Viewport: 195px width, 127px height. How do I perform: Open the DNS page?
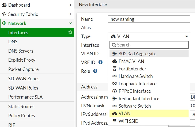tap(37, 42)
